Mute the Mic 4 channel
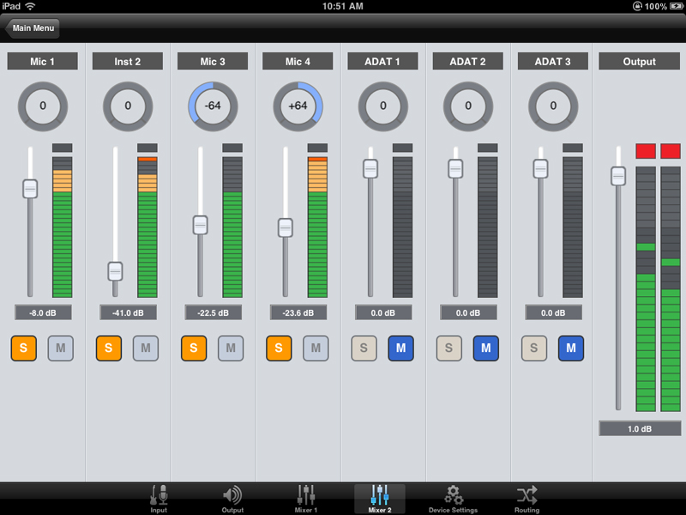 point(316,348)
